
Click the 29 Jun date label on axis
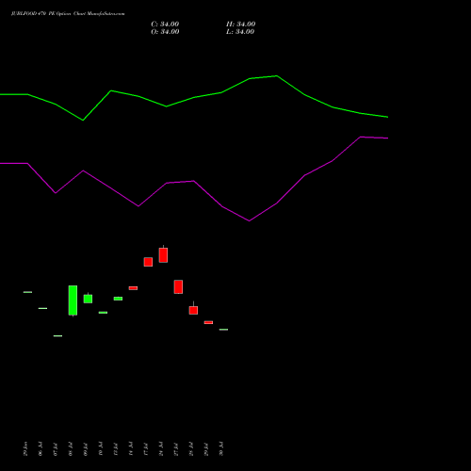pos(25,448)
